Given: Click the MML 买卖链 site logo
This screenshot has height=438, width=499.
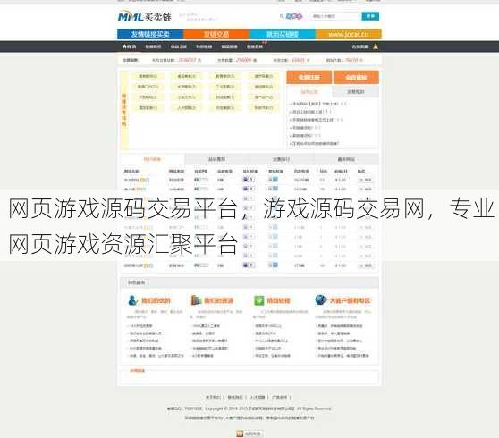Looking at the screenshot, I should point(145,17).
